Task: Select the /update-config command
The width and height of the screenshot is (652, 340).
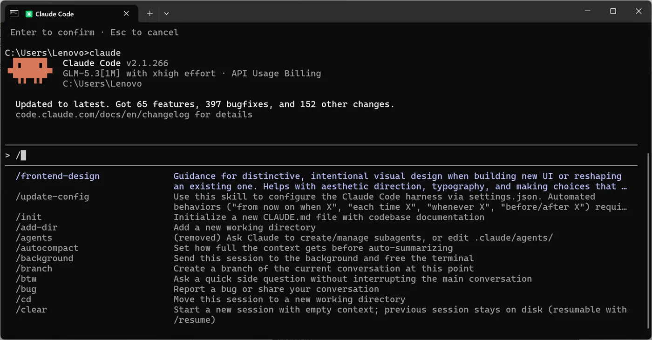Action: (52, 197)
